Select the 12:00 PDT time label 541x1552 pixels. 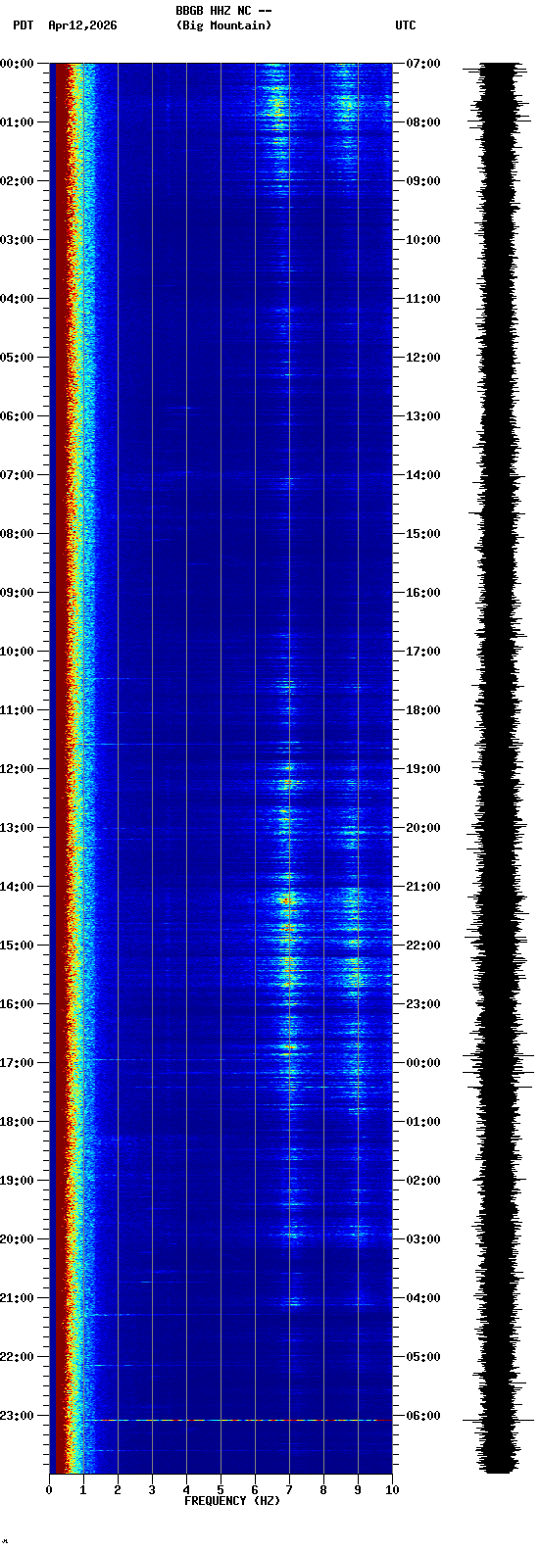click(x=17, y=769)
